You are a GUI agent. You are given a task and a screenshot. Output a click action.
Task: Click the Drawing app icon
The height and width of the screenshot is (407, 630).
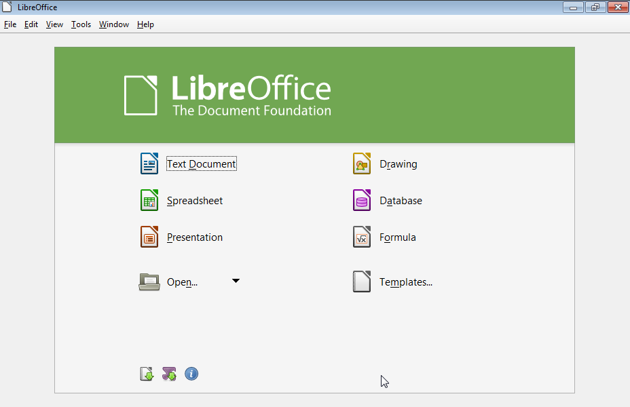point(362,163)
